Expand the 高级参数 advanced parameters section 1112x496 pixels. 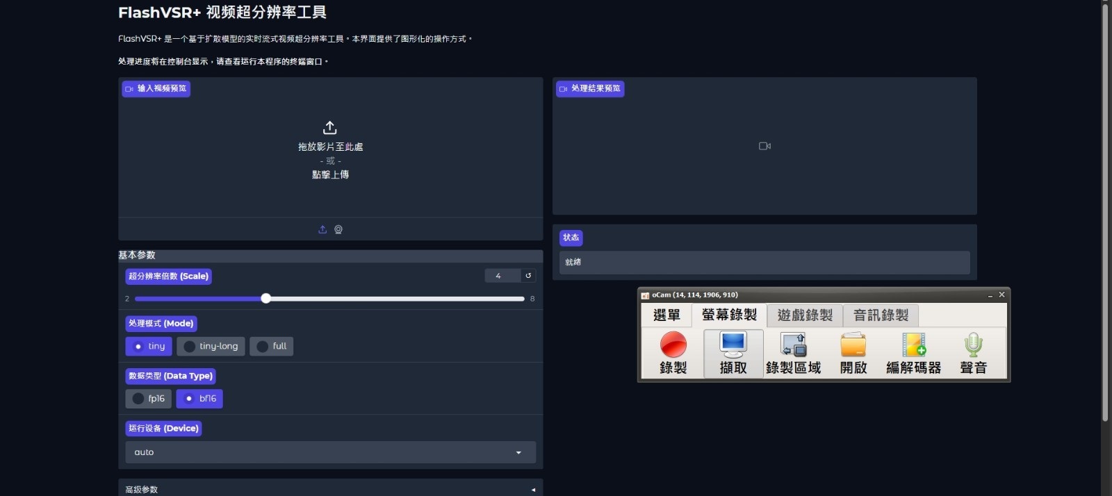click(x=330, y=489)
